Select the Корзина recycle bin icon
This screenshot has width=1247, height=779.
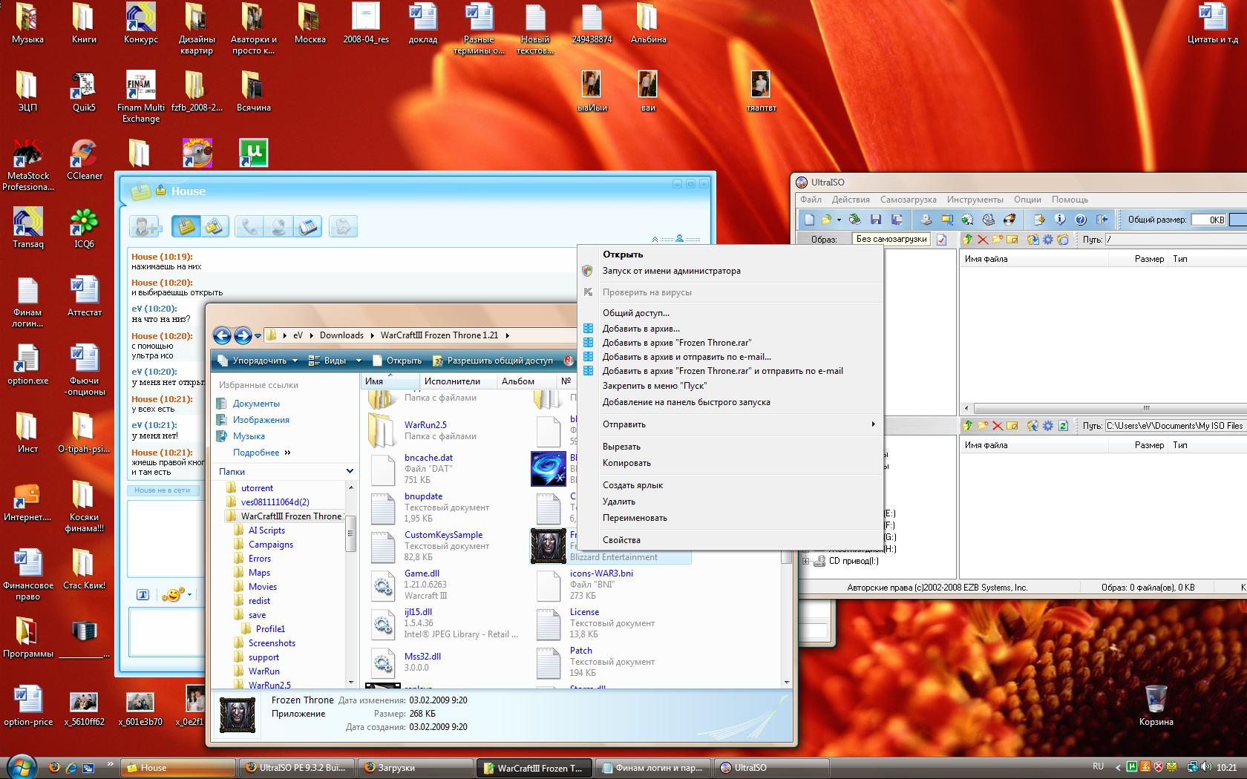pyautogui.click(x=1156, y=706)
